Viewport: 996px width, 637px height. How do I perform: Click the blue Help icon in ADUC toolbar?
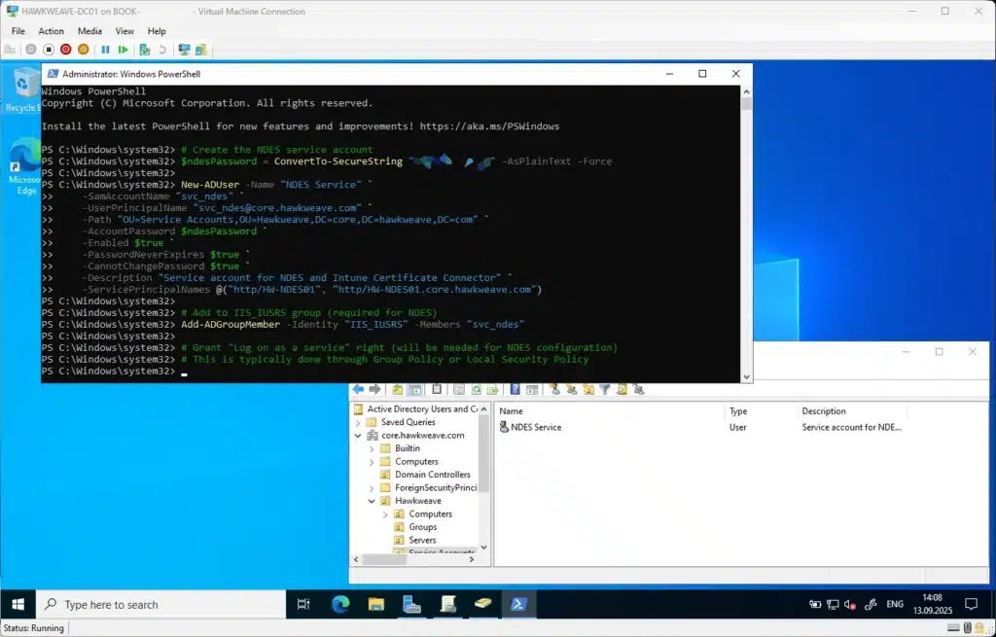tap(515, 390)
